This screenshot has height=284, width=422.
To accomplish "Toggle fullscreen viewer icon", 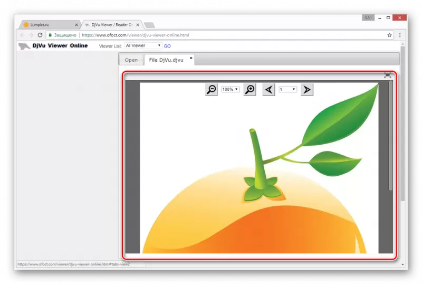I will (x=387, y=75).
